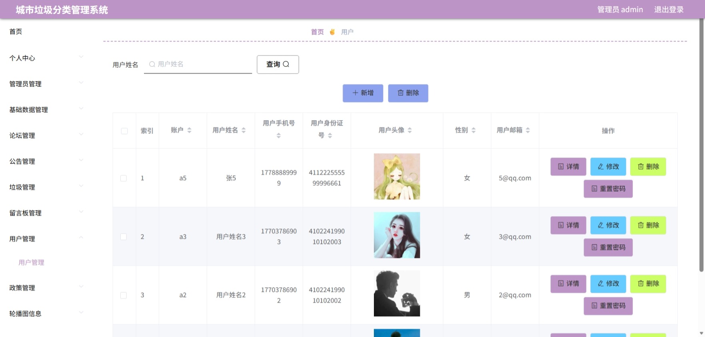Expand the 政策管理 sidebar menu
This screenshot has width=705, height=337.
click(x=81, y=287)
